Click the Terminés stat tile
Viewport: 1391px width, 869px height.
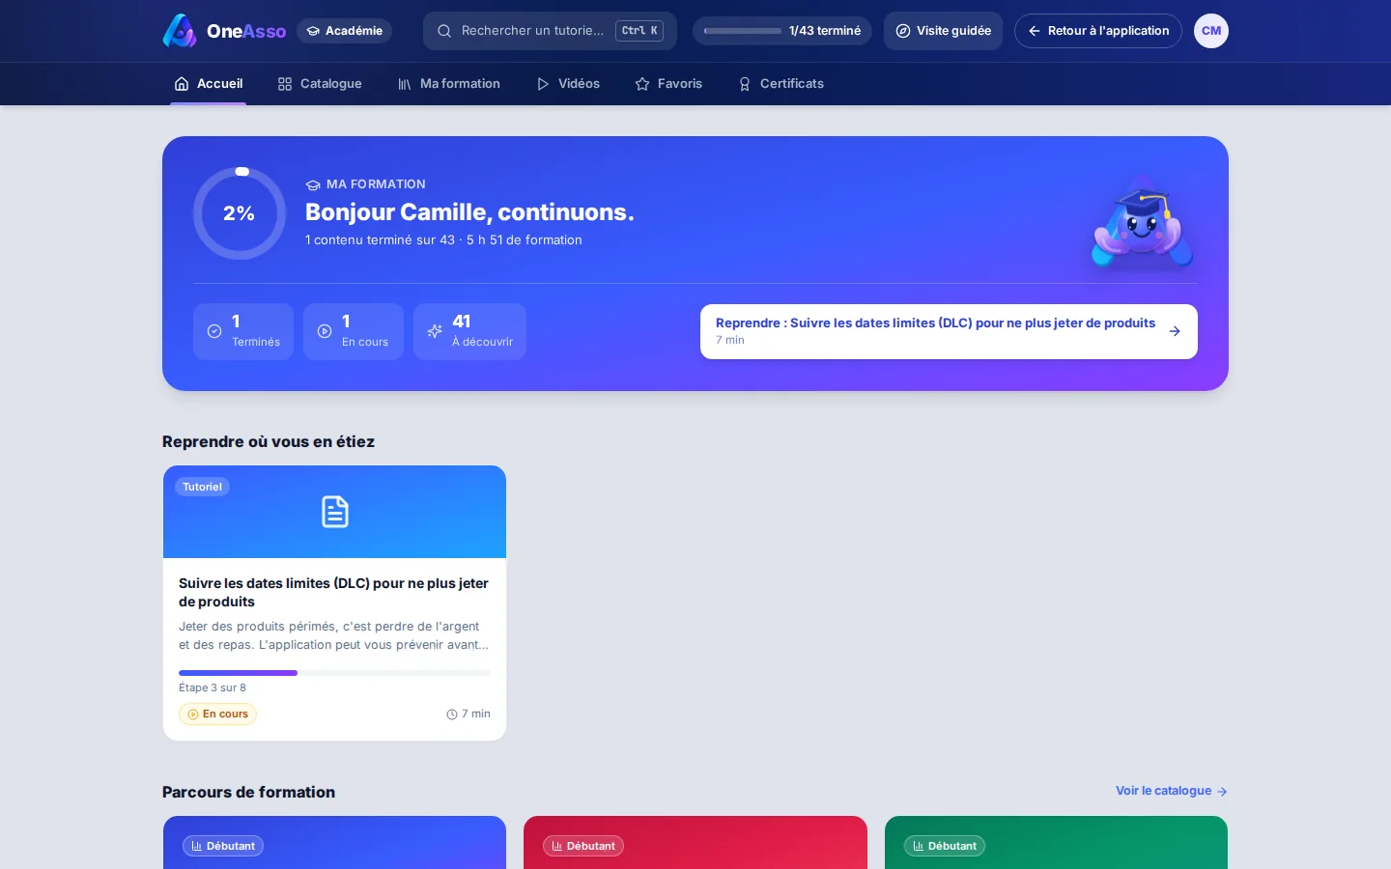pos(243,331)
